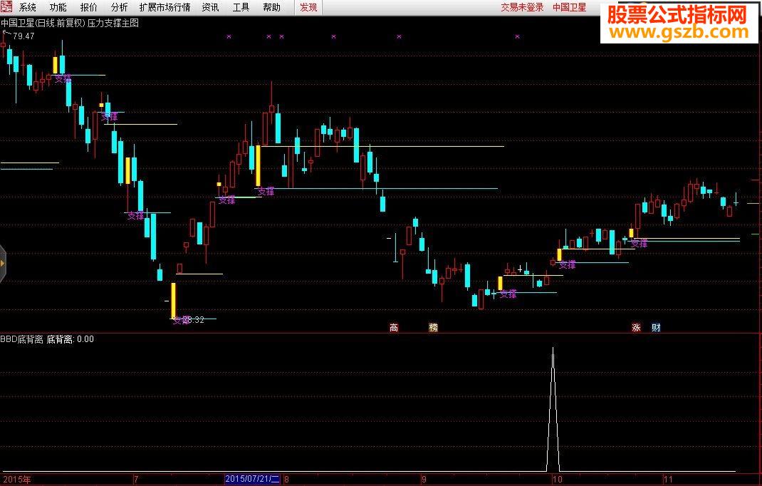Click the white BBD divergence spike peak
Viewport: 762px width, 486px height.
tap(553, 349)
